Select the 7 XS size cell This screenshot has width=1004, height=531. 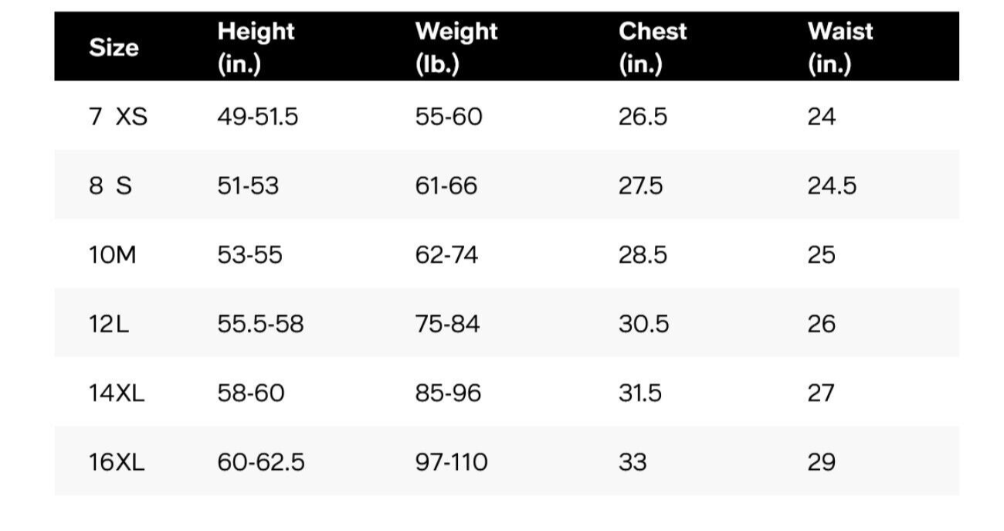coord(118,117)
